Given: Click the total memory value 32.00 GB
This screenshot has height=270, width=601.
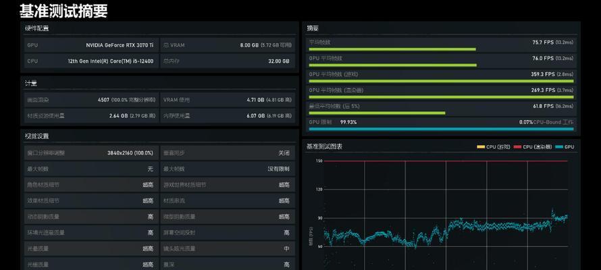Looking at the screenshot, I should [279, 61].
